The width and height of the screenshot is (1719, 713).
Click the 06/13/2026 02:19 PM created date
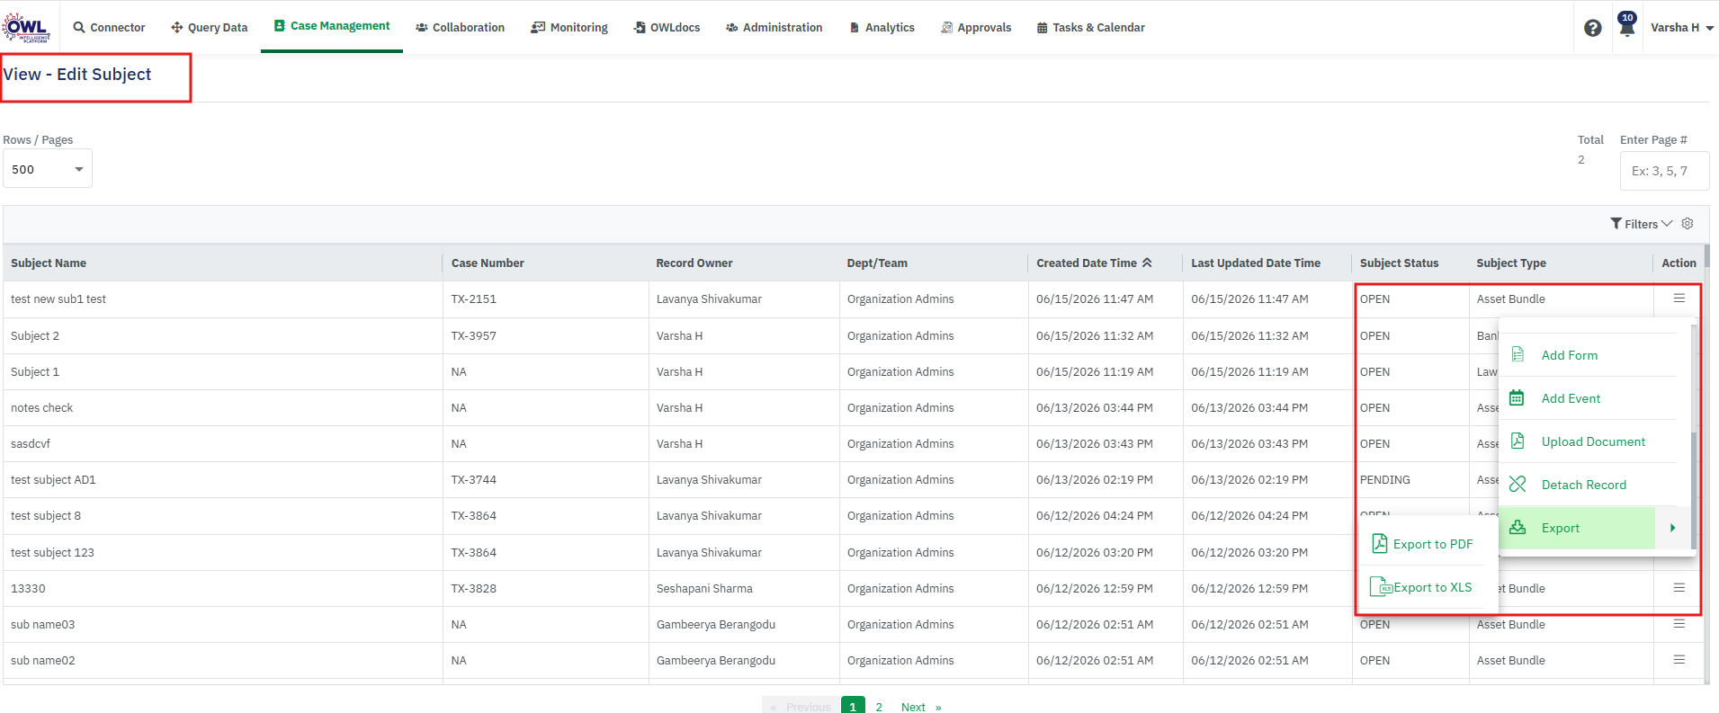[x=1094, y=480]
